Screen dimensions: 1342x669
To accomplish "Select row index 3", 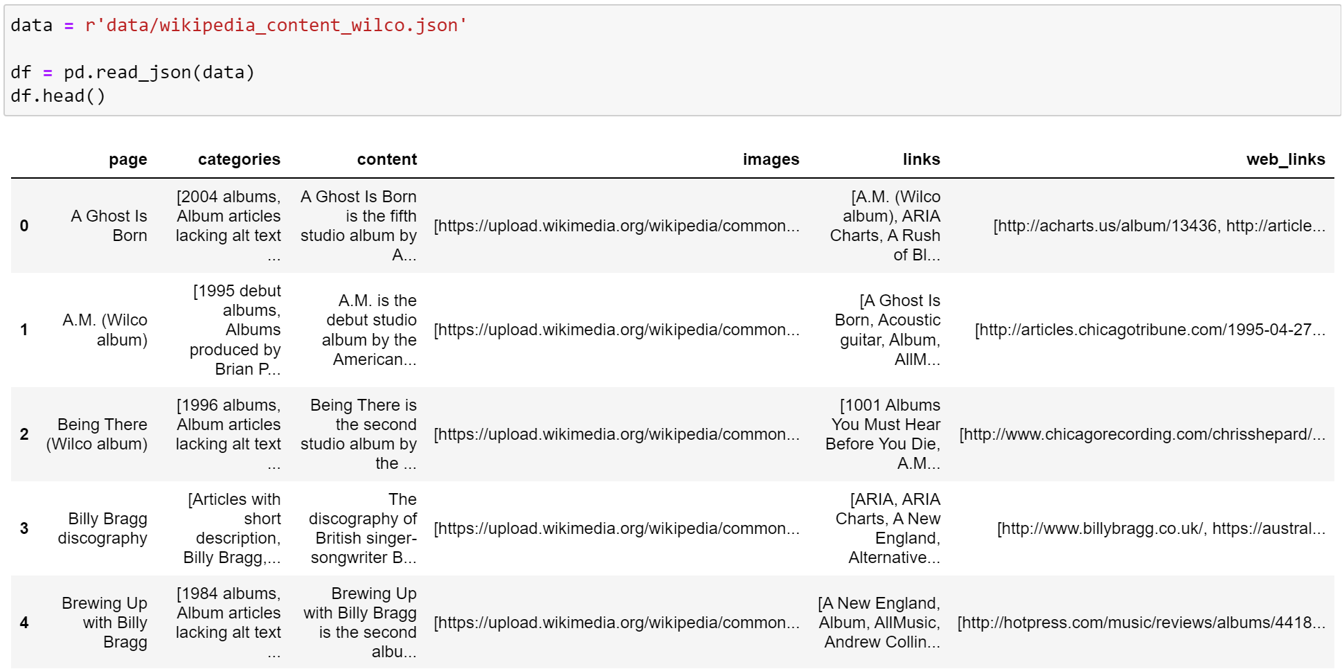I will [x=24, y=528].
